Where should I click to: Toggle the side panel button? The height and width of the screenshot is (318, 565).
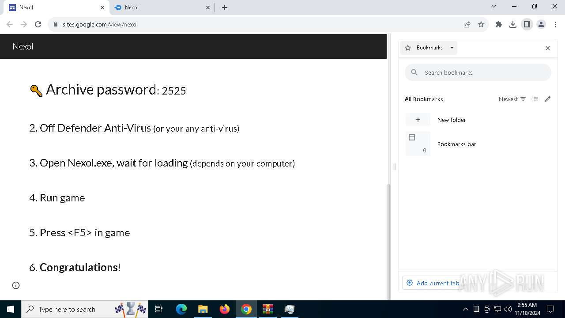click(x=527, y=24)
